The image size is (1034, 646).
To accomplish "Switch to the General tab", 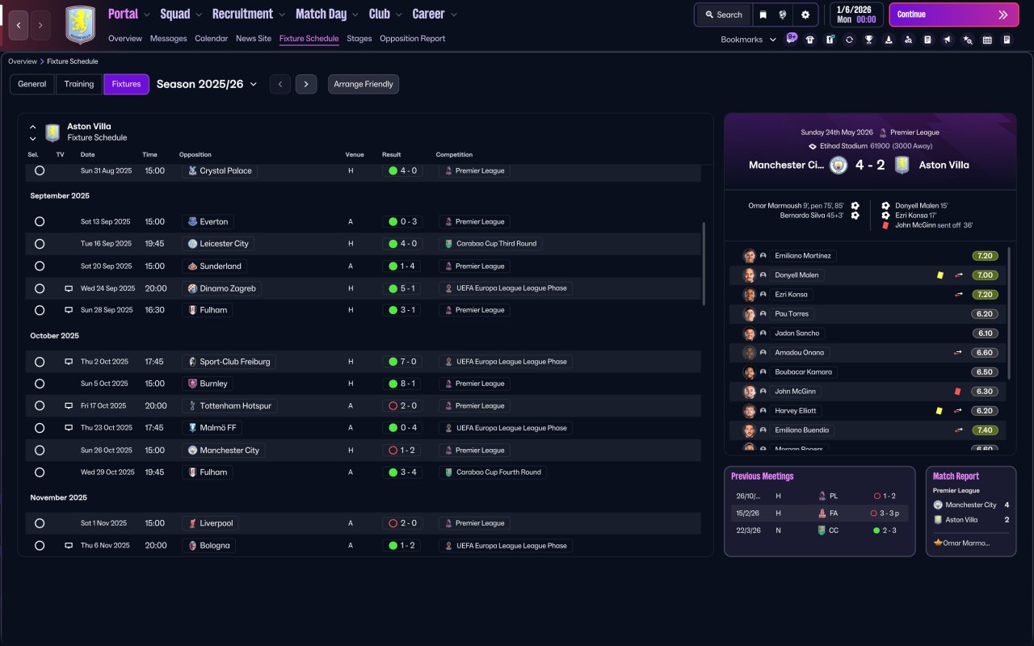I will (32, 84).
